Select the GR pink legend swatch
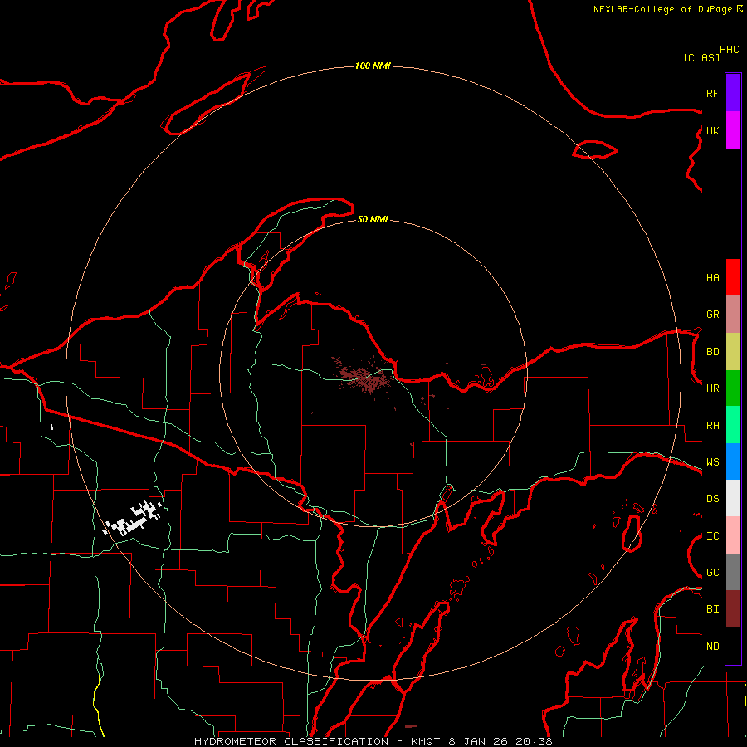747x747 pixels. [733, 315]
